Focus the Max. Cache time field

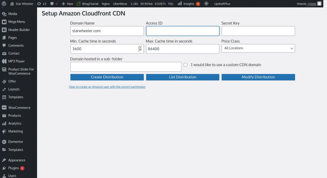[x=183, y=49]
